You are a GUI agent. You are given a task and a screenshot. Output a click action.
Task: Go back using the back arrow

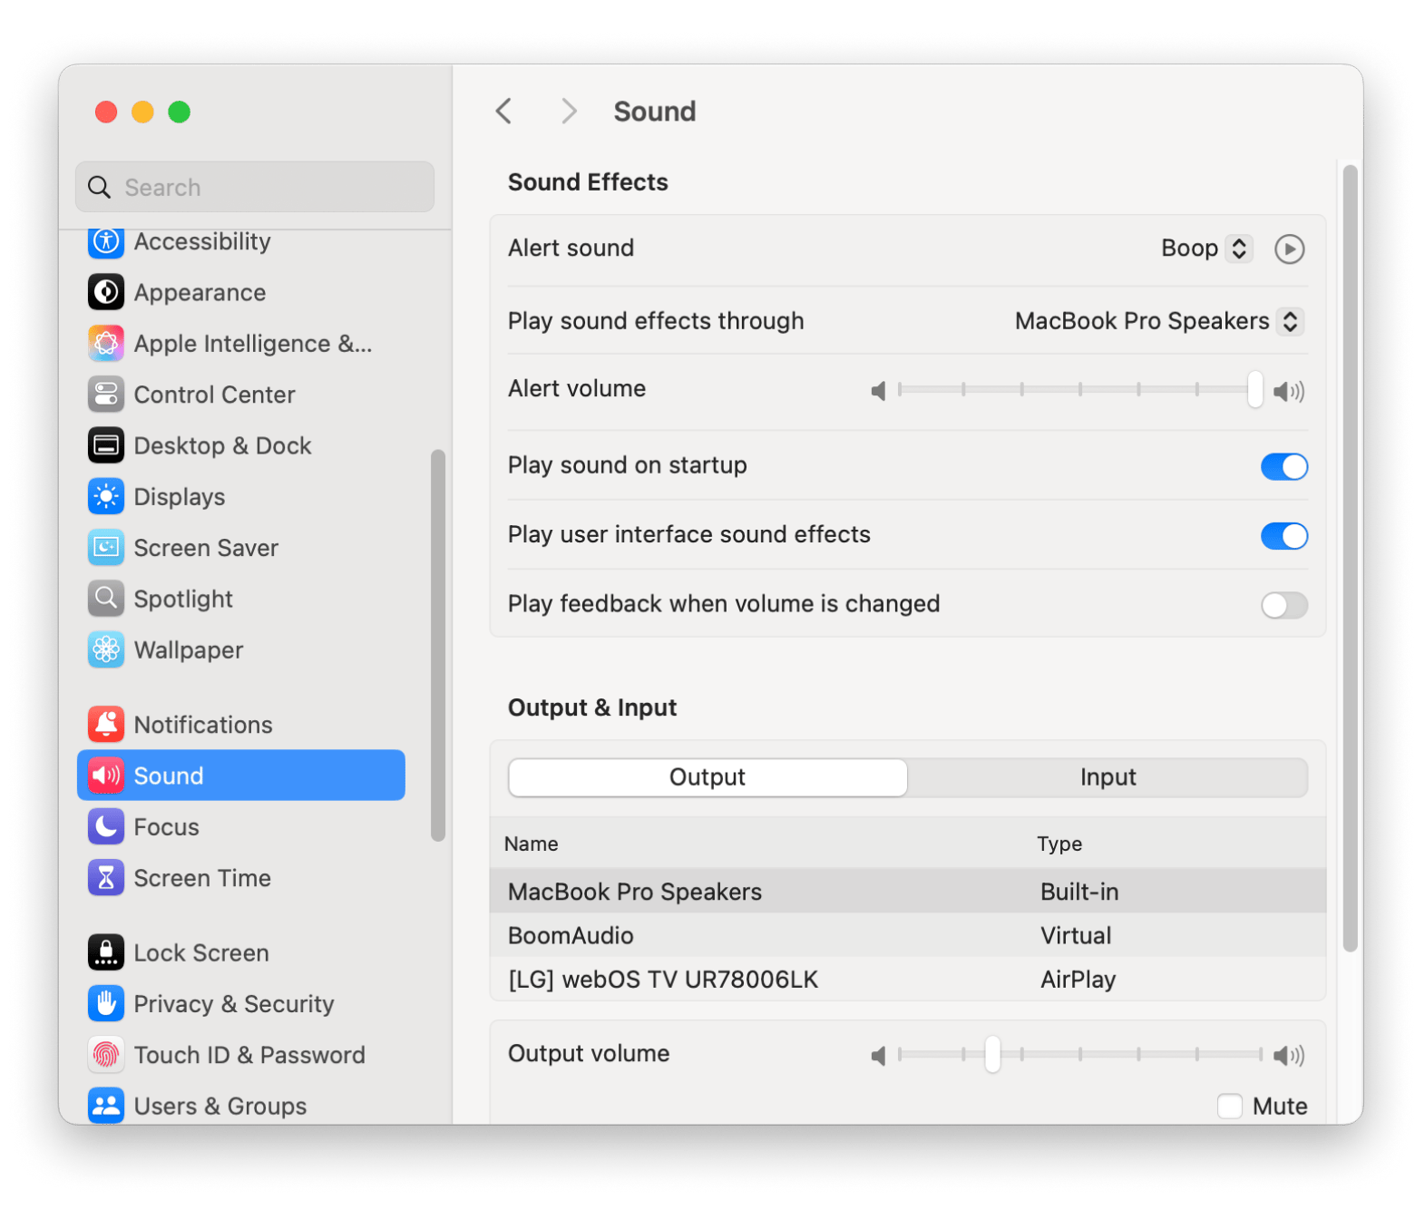pyautogui.click(x=504, y=112)
